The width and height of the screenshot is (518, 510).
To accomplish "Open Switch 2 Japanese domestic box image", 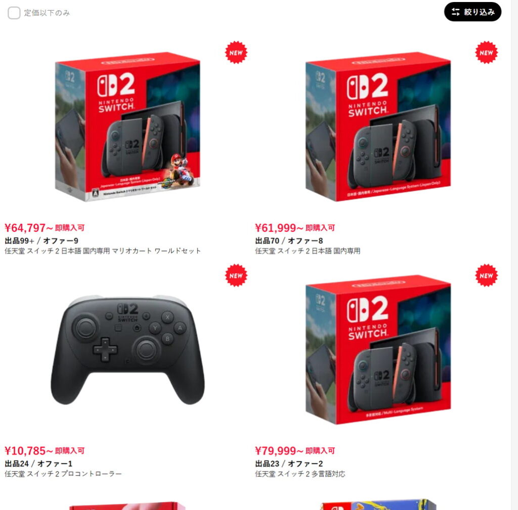I will [378, 127].
